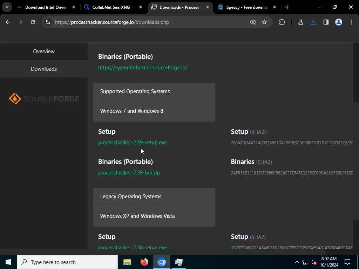This screenshot has height=269, width=359.
Task: Switch to the Speccy - Free download tab
Action: point(247,7)
